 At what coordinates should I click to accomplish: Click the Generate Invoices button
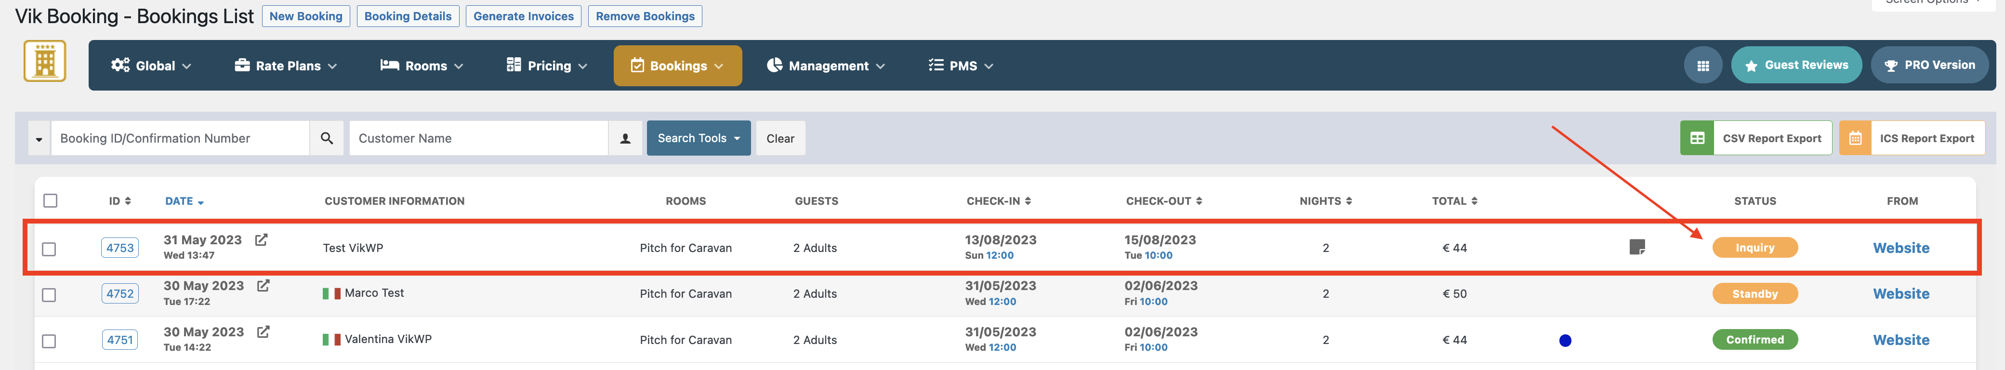click(524, 16)
